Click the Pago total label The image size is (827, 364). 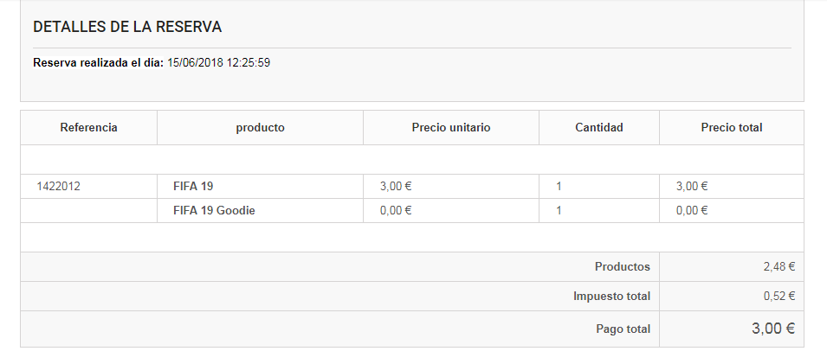[623, 329]
